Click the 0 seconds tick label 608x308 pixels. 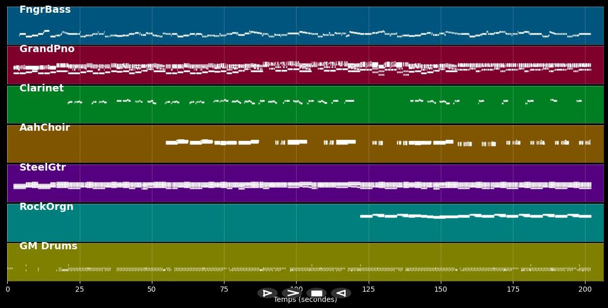coord(8,289)
